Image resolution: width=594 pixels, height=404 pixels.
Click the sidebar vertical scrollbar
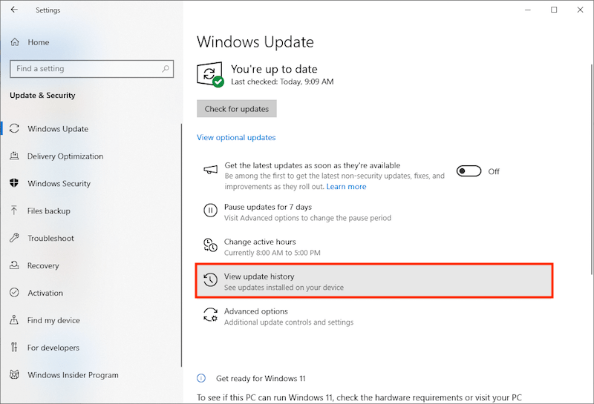(181, 245)
